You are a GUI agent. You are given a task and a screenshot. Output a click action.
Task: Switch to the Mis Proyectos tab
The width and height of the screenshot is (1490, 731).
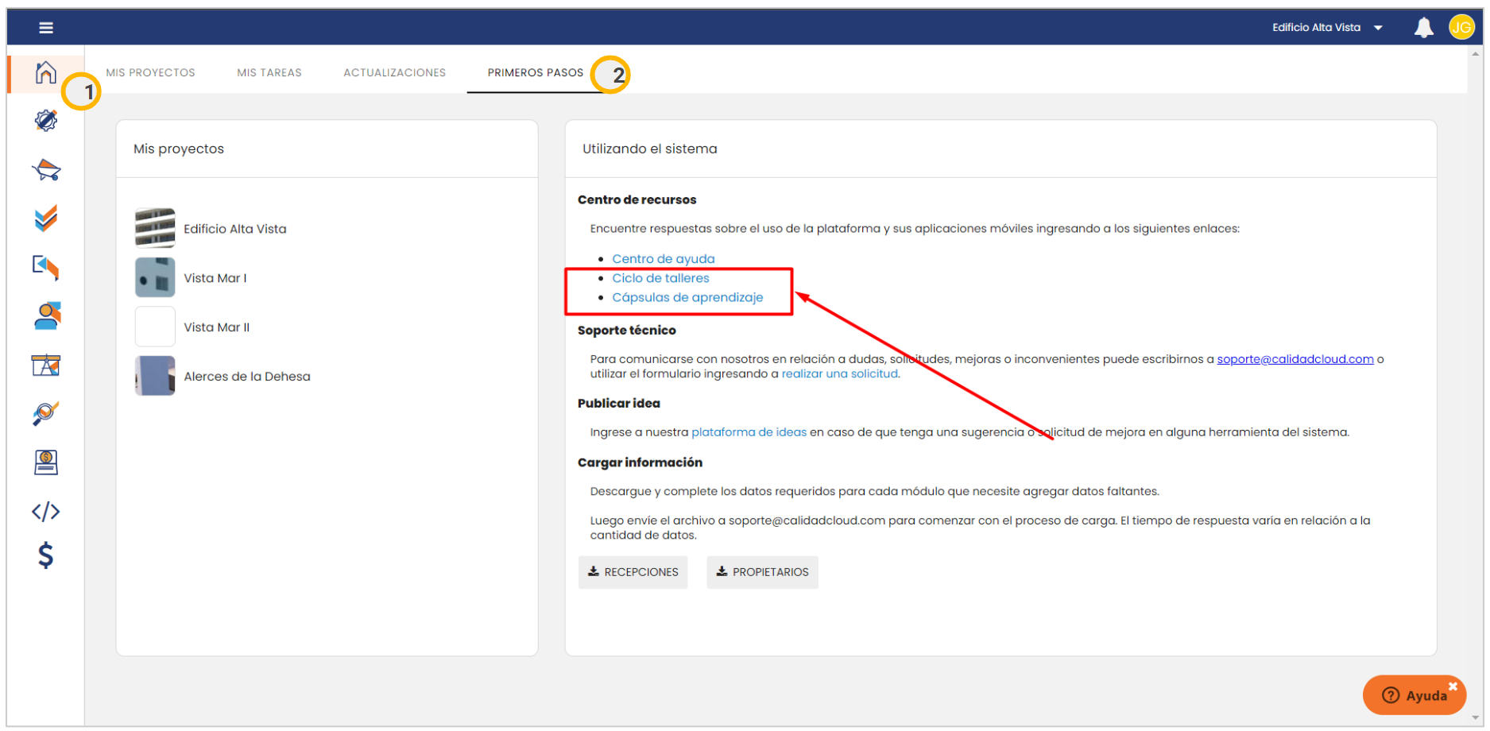(150, 72)
